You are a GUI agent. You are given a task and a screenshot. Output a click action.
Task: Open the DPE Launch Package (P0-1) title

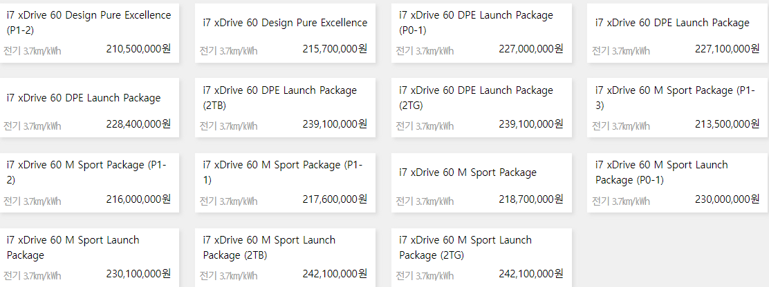click(x=476, y=23)
